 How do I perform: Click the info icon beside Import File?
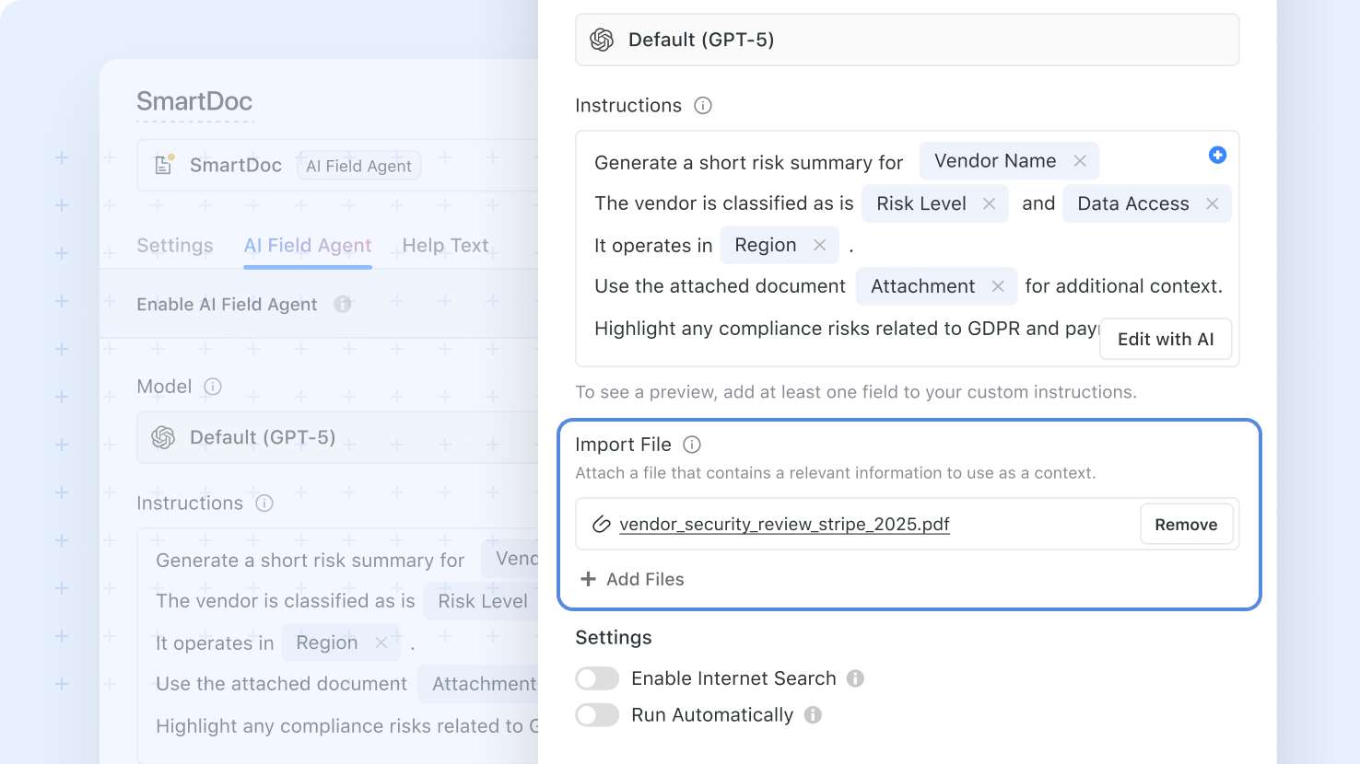point(691,445)
